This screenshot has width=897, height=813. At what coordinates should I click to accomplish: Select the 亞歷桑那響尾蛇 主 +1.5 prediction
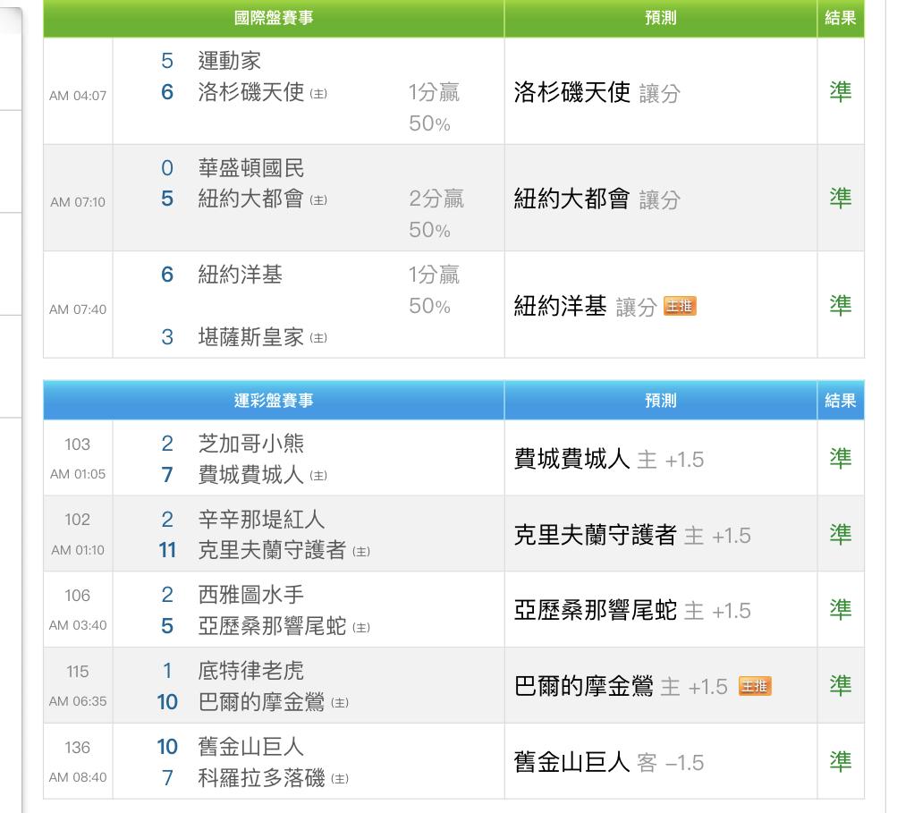[x=632, y=611]
